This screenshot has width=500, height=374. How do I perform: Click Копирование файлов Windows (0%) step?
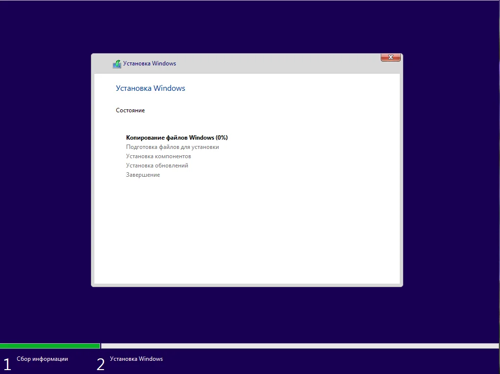(x=177, y=138)
